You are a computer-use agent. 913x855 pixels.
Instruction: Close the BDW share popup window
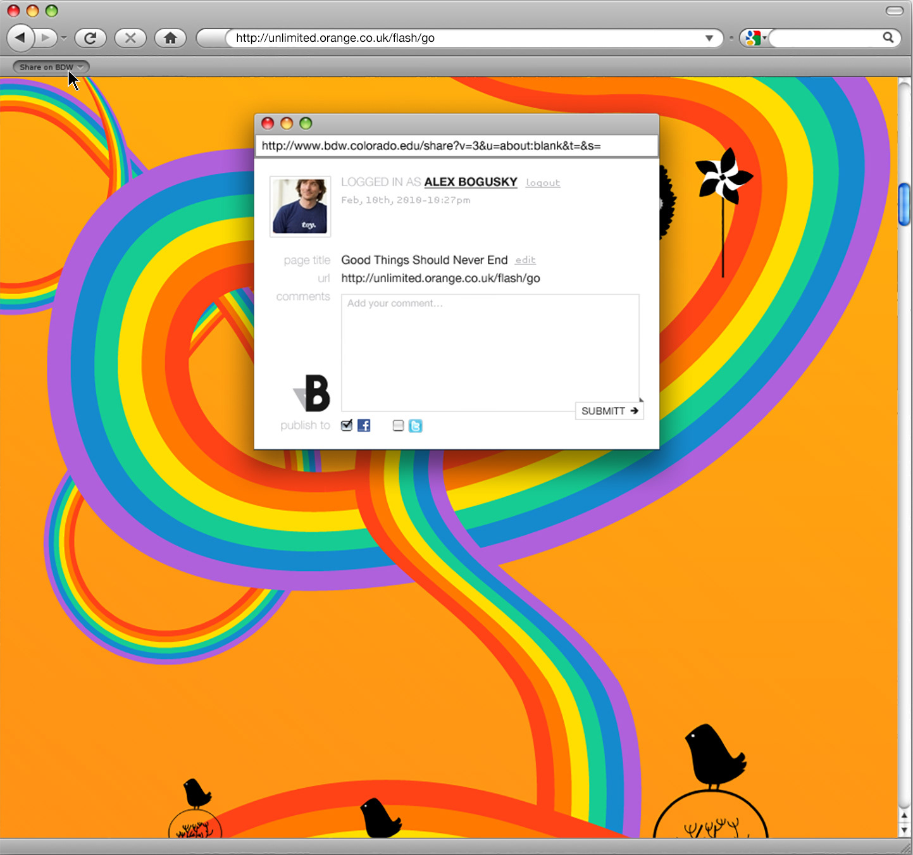(268, 123)
